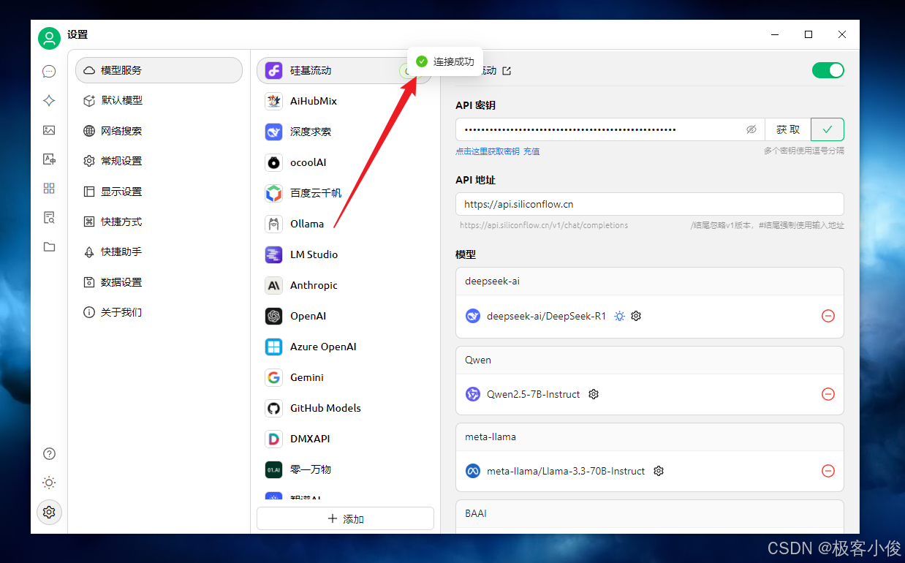The width and height of the screenshot is (905, 563).
Task: Open settings gear for Llama-3.3-70B-Instruct
Action: (659, 471)
